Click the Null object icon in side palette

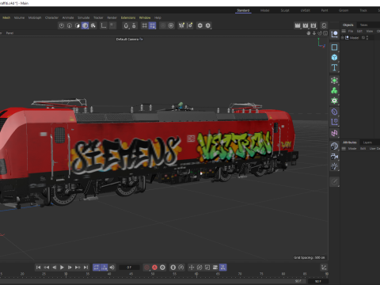click(x=334, y=34)
